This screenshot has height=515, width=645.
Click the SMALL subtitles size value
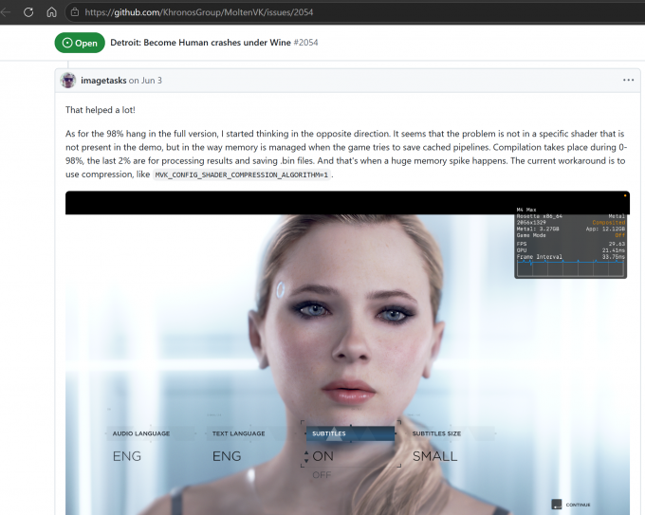tap(434, 456)
